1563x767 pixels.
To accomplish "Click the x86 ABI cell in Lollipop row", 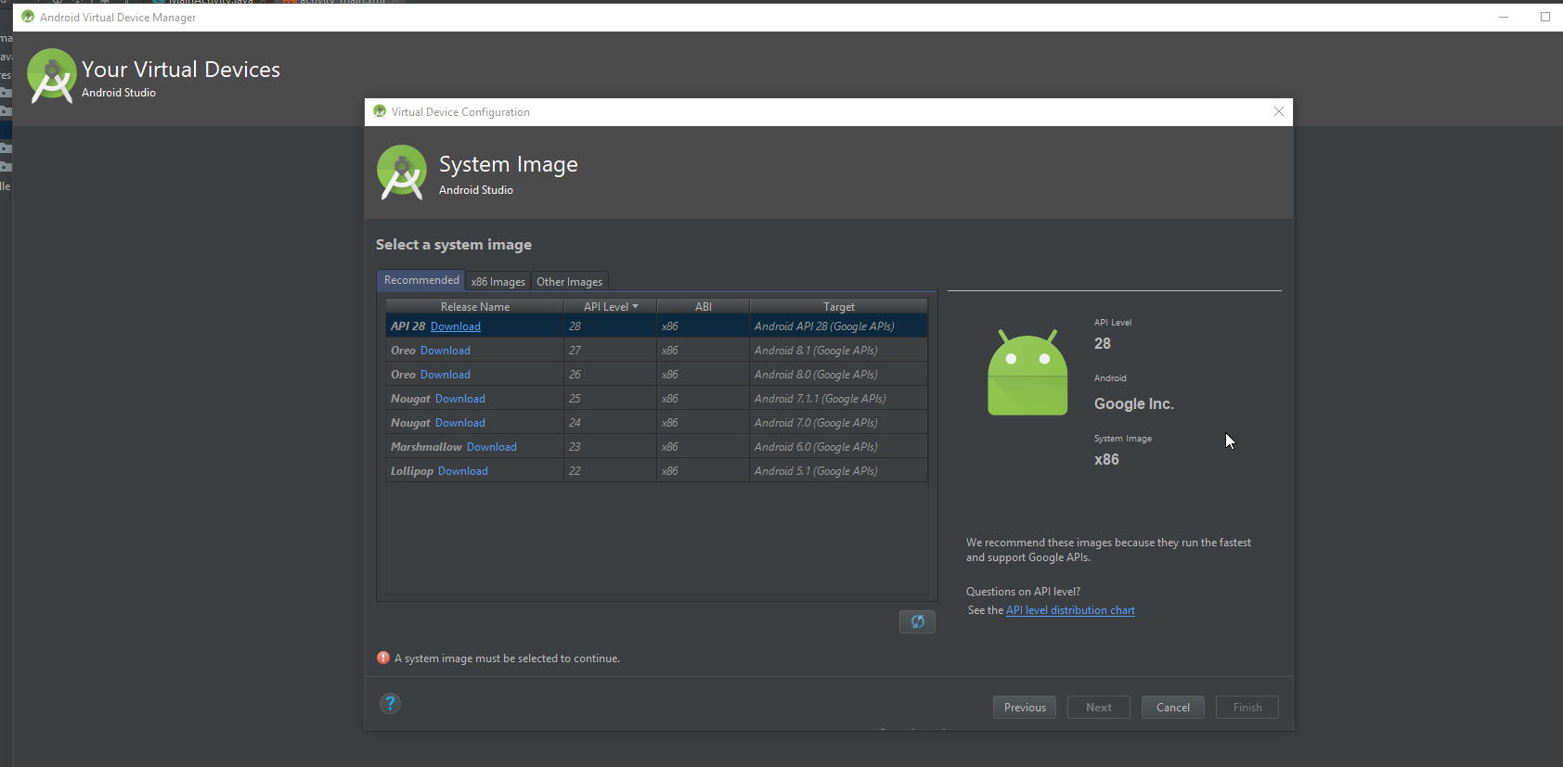I will click(x=704, y=471).
